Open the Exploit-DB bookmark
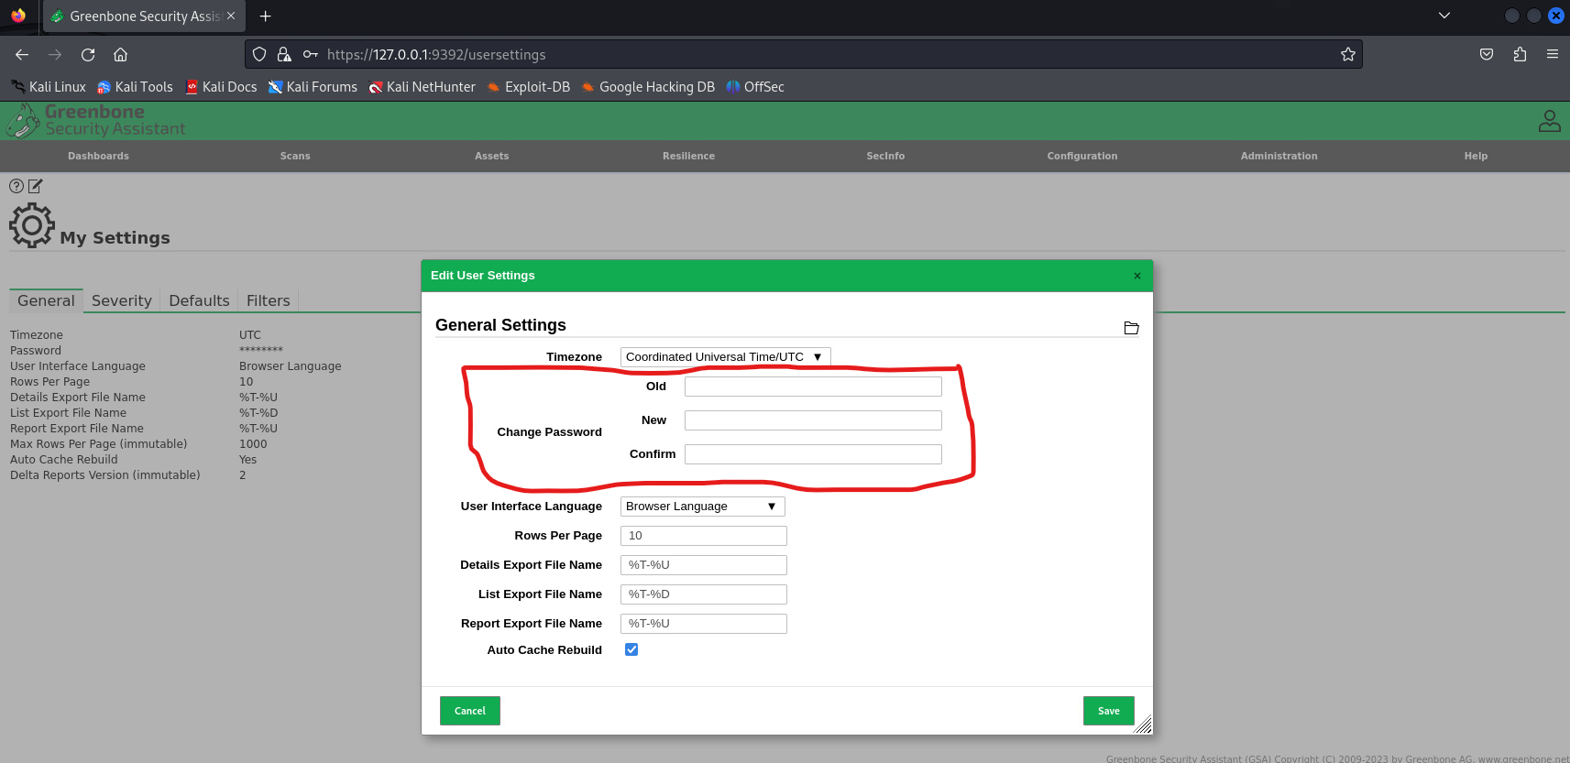Image resolution: width=1570 pixels, height=763 pixels. pos(529,87)
